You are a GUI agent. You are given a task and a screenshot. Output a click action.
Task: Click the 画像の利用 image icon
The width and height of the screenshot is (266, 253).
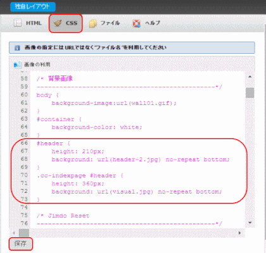pos(17,65)
